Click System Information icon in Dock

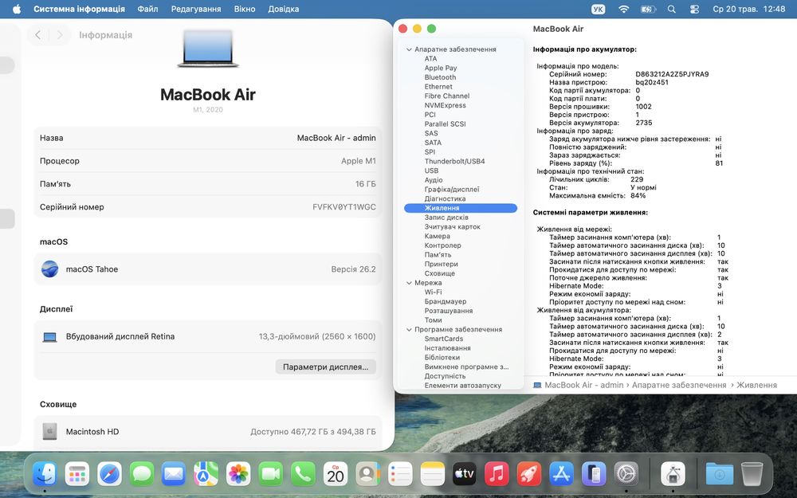(x=673, y=474)
